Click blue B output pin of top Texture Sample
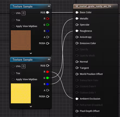The width and height of the screenshot is (120, 117). click(48, 31)
